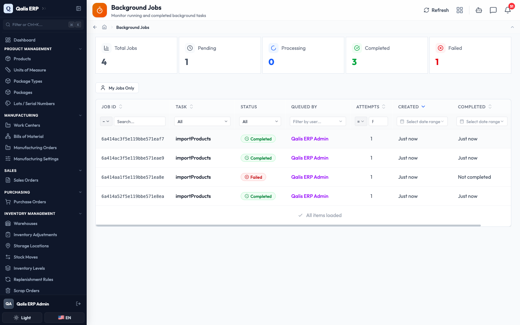Open the Filter by user dropdown
520x325 pixels.
pos(318,122)
